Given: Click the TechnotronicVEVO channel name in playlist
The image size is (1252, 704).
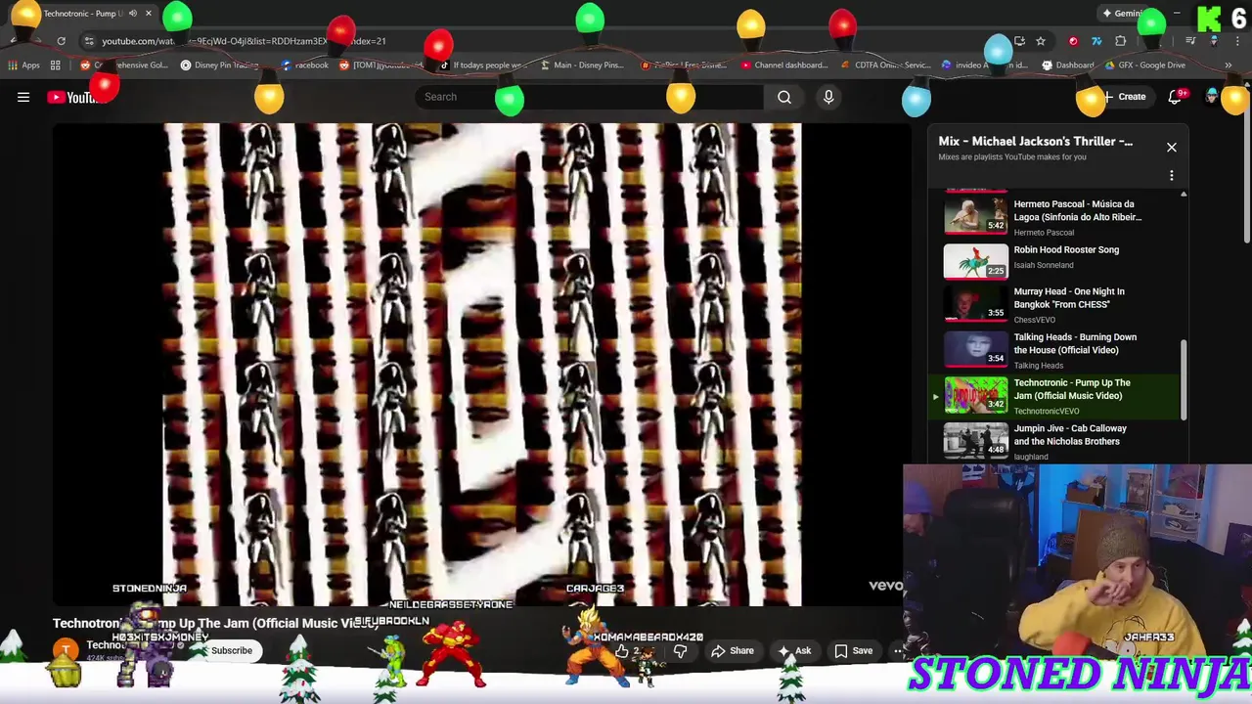Looking at the screenshot, I should (x=1046, y=411).
